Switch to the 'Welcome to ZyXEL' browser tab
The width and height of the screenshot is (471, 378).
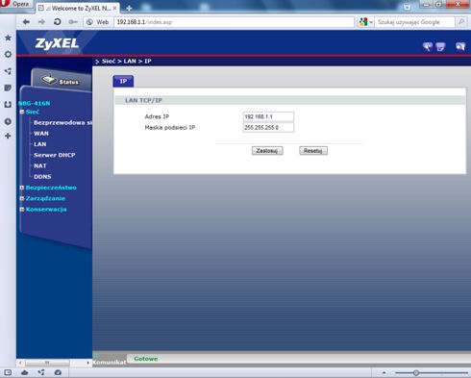coord(77,8)
